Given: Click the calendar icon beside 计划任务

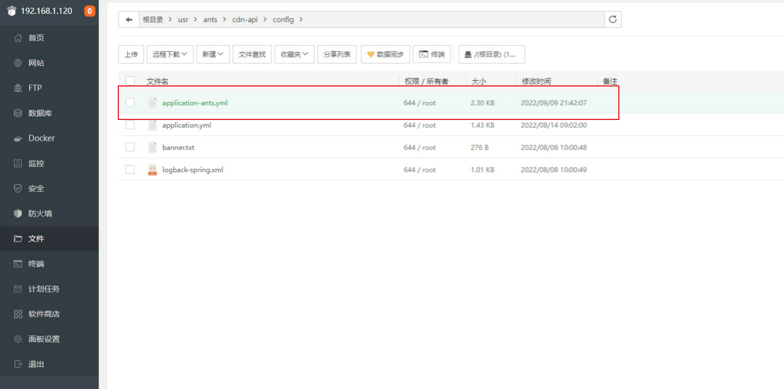Looking at the screenshot, I should point(18,289).
